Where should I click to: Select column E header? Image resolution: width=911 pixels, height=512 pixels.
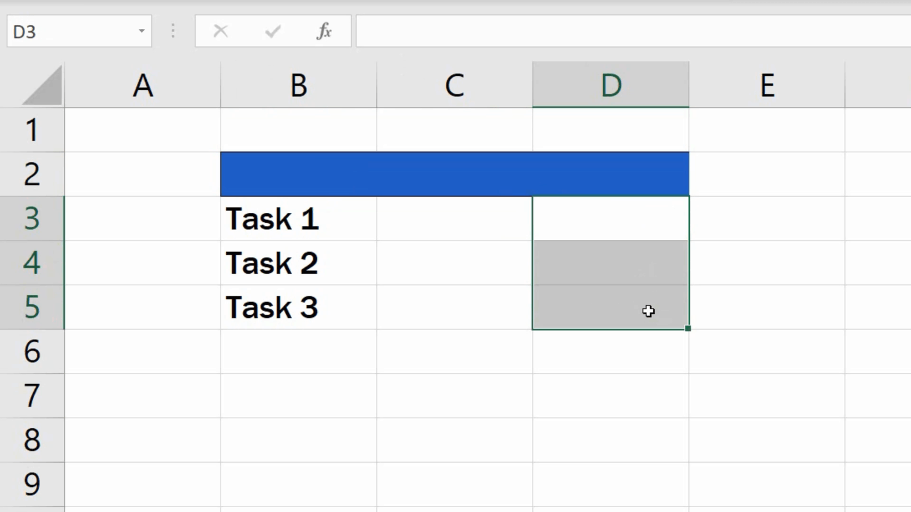coord(767,85)
